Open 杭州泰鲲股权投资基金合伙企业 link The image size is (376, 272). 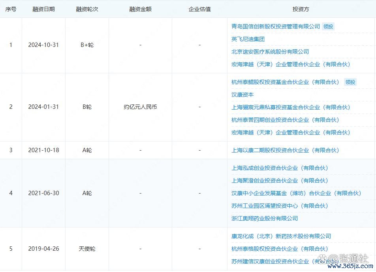click(x=285, y=82)
